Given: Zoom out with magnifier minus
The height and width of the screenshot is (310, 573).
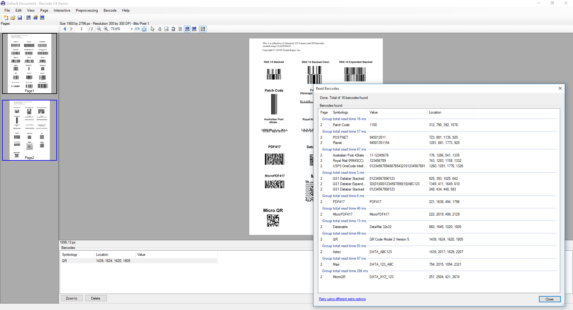Looking at the screenshot, I should click(x=99, y=29).
